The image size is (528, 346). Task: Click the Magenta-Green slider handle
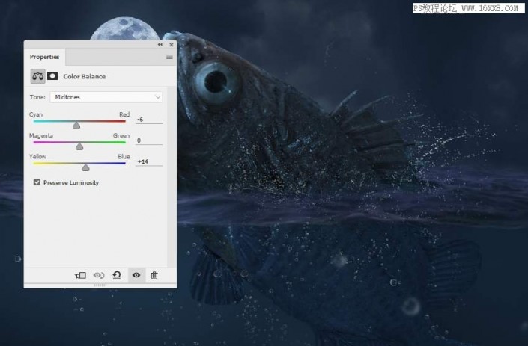79,146
